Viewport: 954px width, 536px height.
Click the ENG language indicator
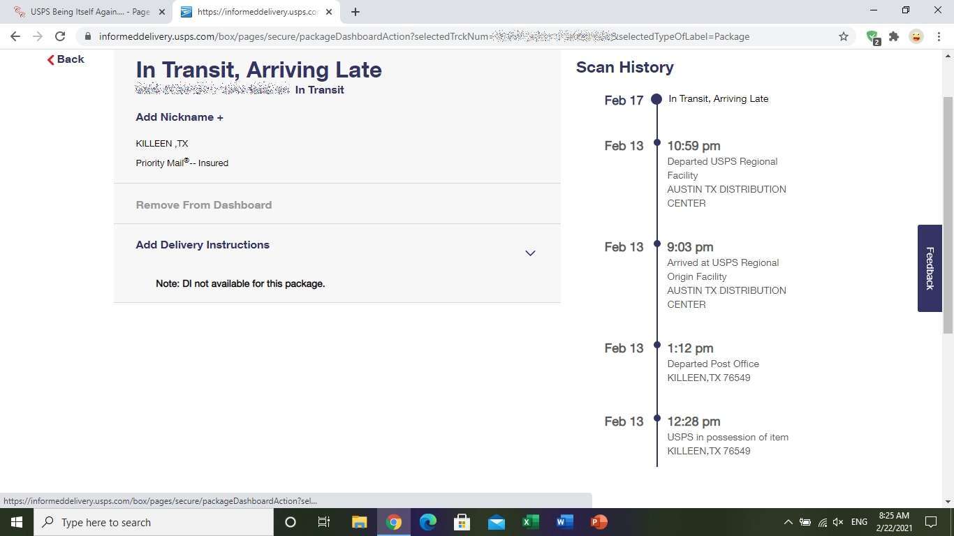(x=859, y=522)
